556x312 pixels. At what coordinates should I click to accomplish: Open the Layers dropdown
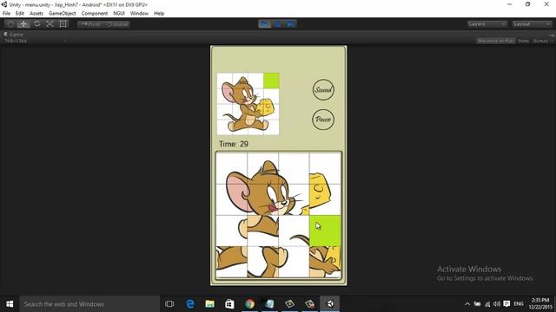487,24
